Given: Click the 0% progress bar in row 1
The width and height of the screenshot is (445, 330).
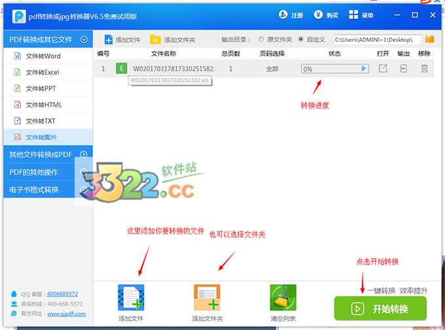Looking at the screenshot, I should coord(335,69).
